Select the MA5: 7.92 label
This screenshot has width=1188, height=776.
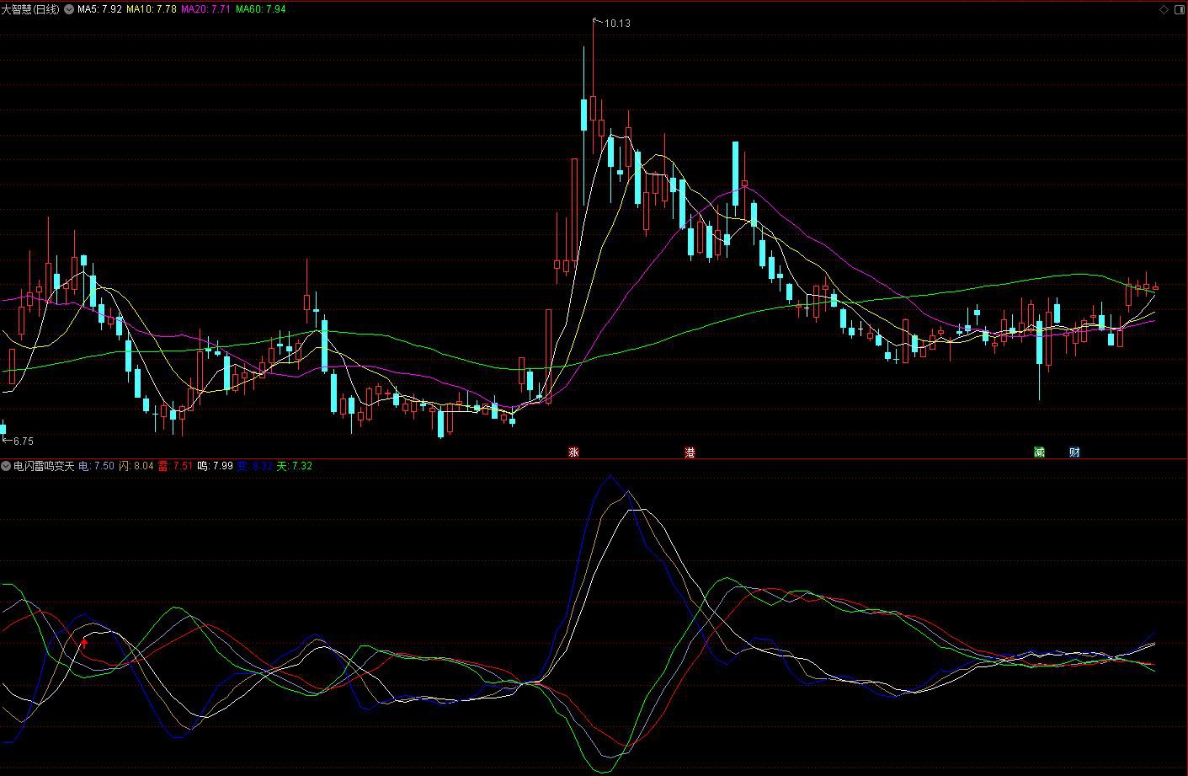(x=99, y=9)
